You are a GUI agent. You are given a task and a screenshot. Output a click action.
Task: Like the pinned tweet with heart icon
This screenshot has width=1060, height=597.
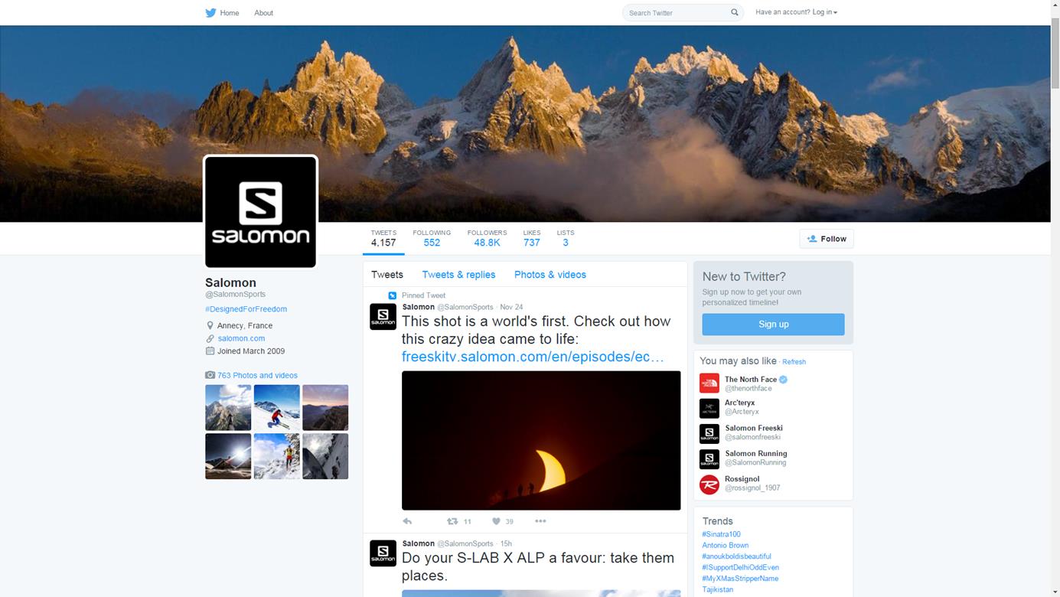click(496, 521)
